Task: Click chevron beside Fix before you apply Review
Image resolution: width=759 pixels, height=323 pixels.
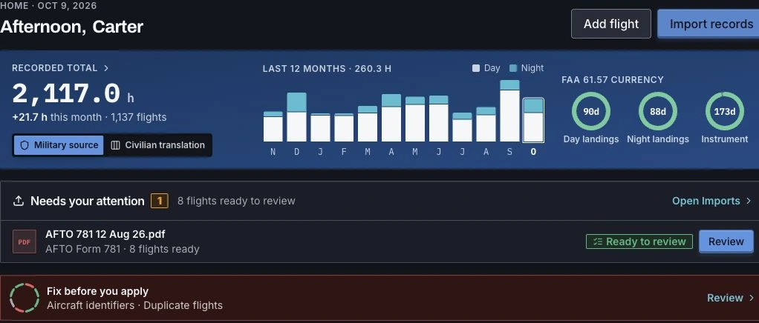Action: click(x=752, y=298)
